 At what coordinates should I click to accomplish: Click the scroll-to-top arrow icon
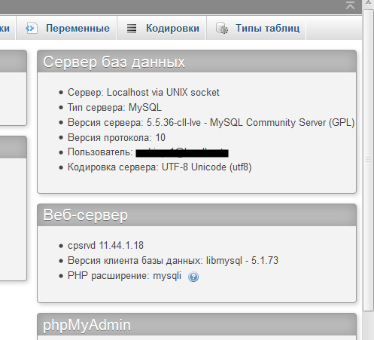(x=350, y=5)
